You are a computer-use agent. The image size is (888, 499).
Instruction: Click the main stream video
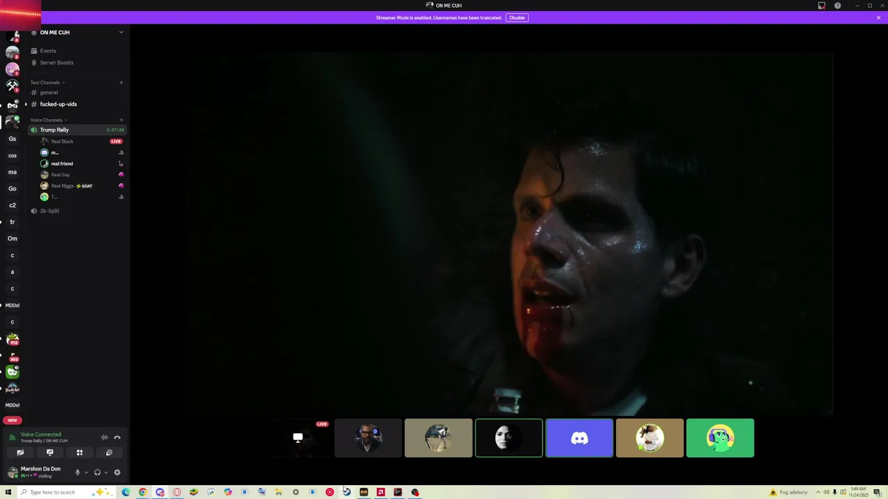click(x=509, y=234)
